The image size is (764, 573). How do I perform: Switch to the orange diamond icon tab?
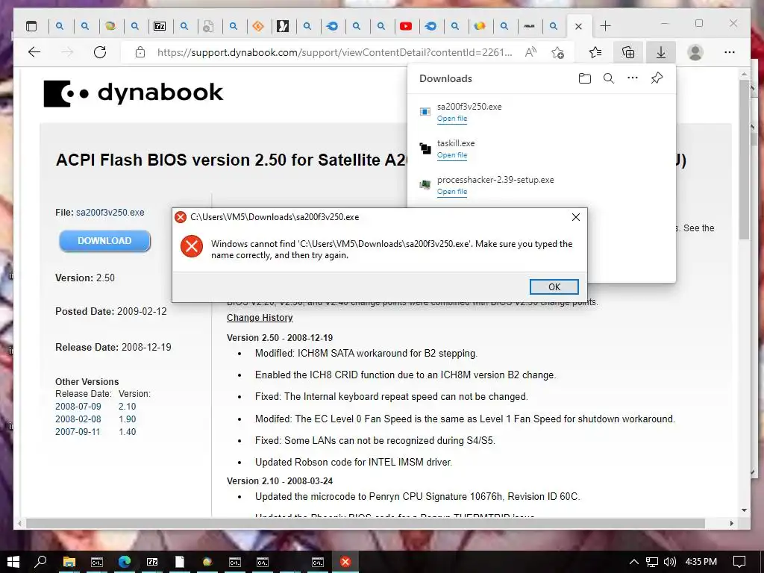(x=258, y=26)
